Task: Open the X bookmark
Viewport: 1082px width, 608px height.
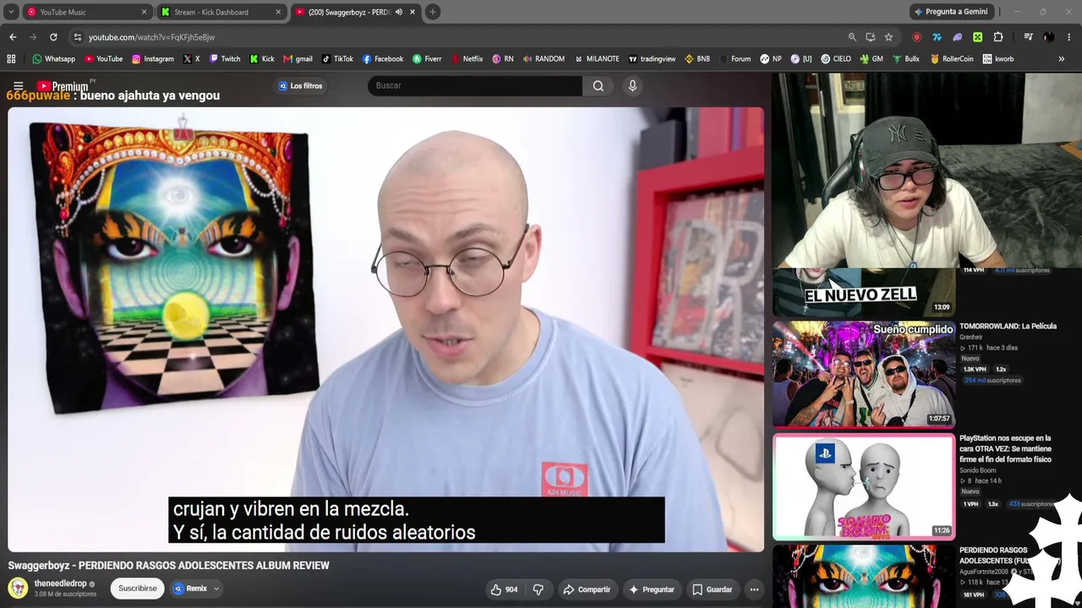Action: (191, 59)
